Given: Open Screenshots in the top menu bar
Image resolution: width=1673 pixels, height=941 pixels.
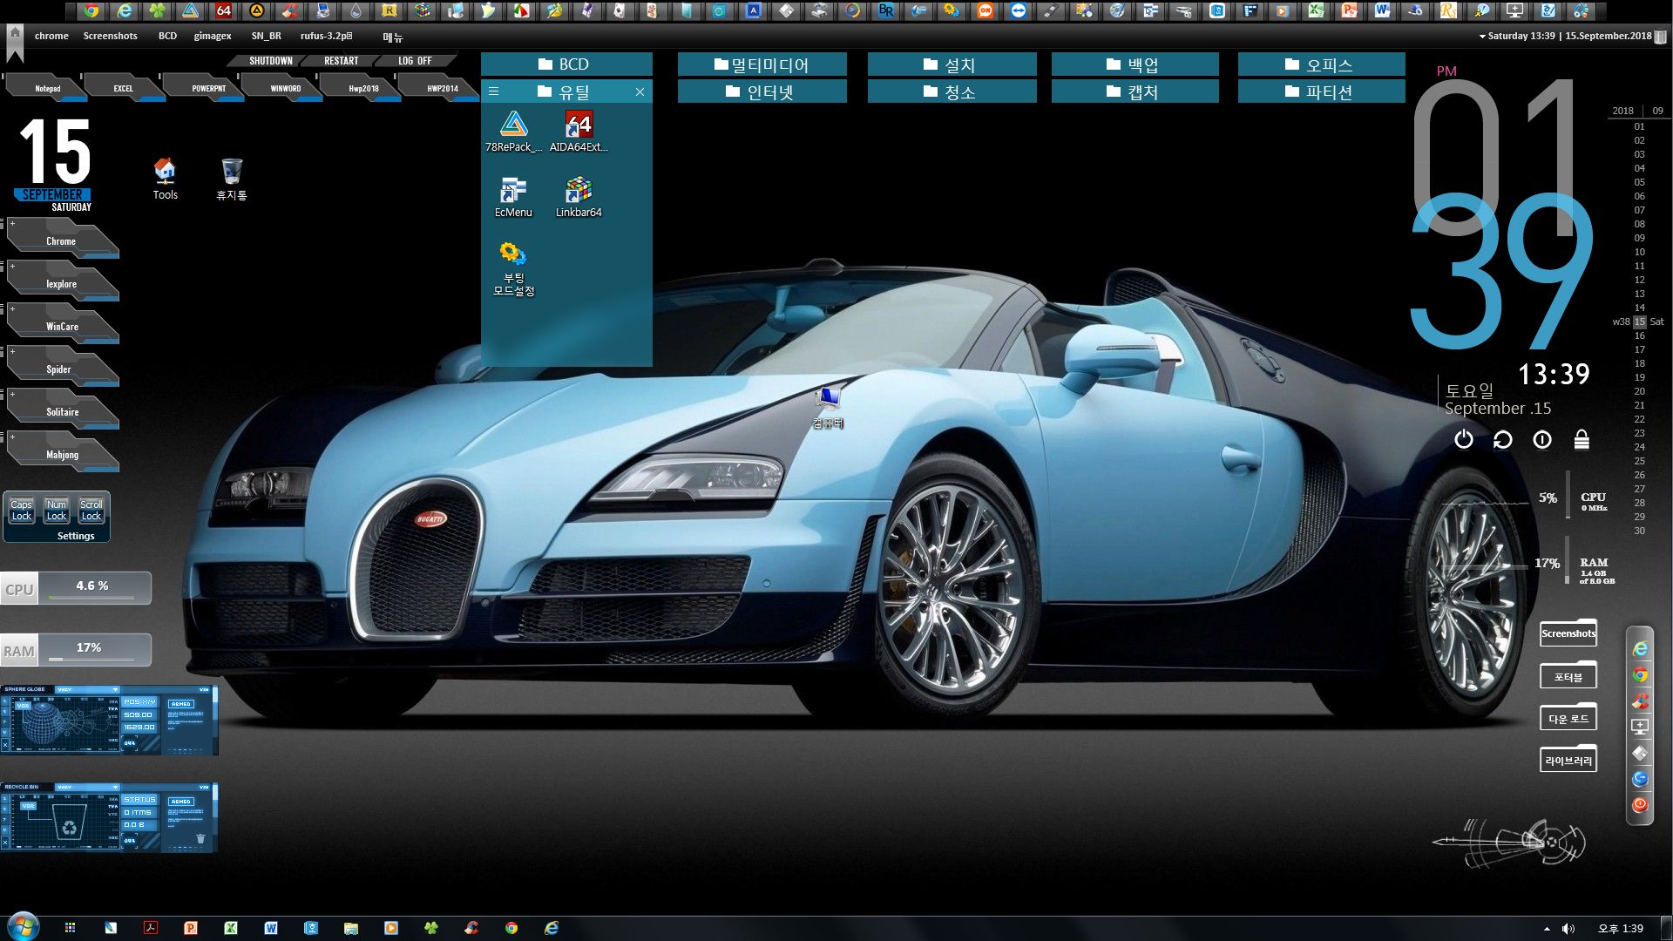Looking at the screenshot, I should click(111, 36).
